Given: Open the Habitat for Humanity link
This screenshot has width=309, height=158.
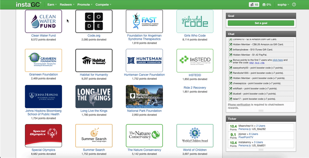Looking at the screenshot, I should coord(94,75).
